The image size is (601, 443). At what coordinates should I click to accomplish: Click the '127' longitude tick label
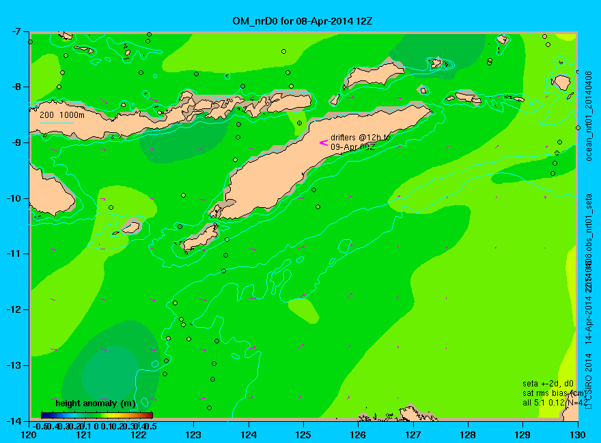click(x=413, y=435)
